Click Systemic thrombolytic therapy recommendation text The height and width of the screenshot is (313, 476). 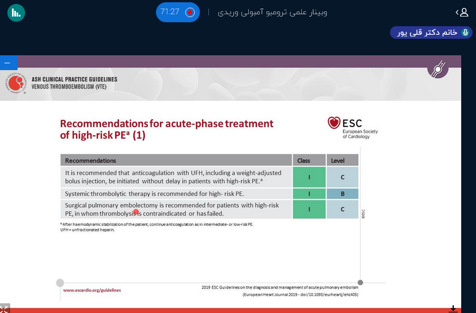click(154, 194)
